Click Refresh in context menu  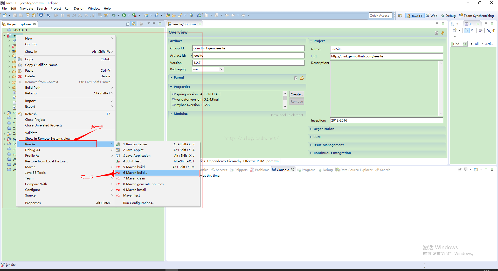tap(66, 114)
